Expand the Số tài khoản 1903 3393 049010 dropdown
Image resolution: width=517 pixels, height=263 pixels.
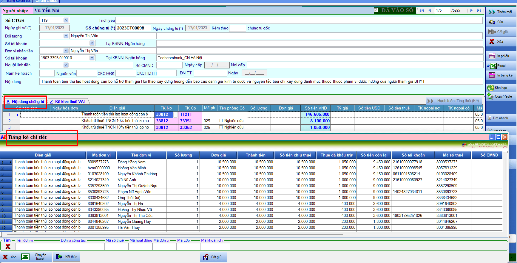[x=92, y=58]
